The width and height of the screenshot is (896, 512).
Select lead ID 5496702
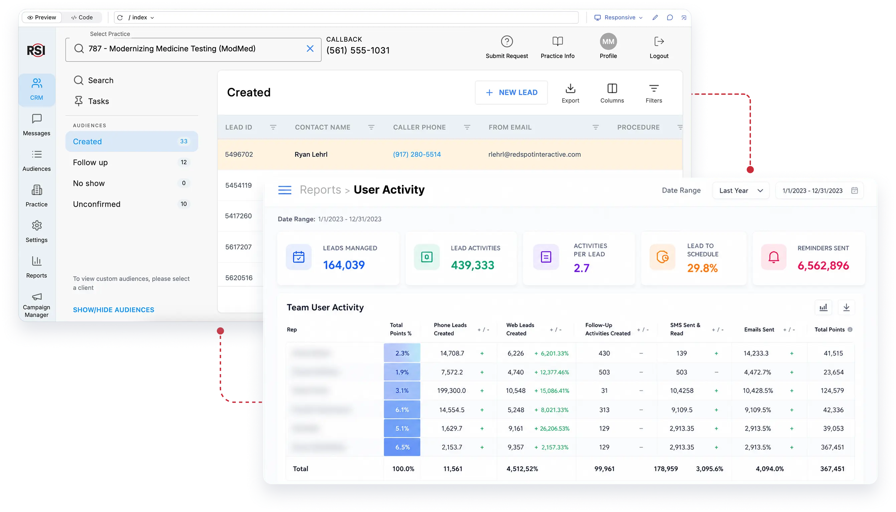pyautogui.click(x=239, y=154)
